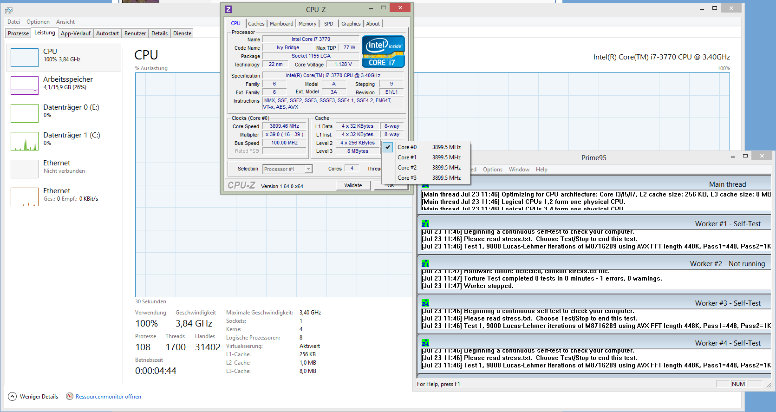Click the Worker #1 Self-Test window icon
776x412 pixels.
pyautogui.click(x=425, y=223)
